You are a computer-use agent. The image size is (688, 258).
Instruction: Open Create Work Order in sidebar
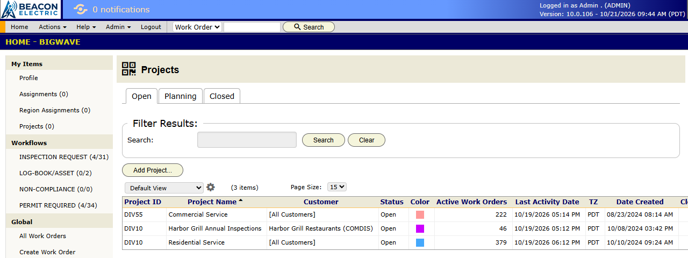47,252
